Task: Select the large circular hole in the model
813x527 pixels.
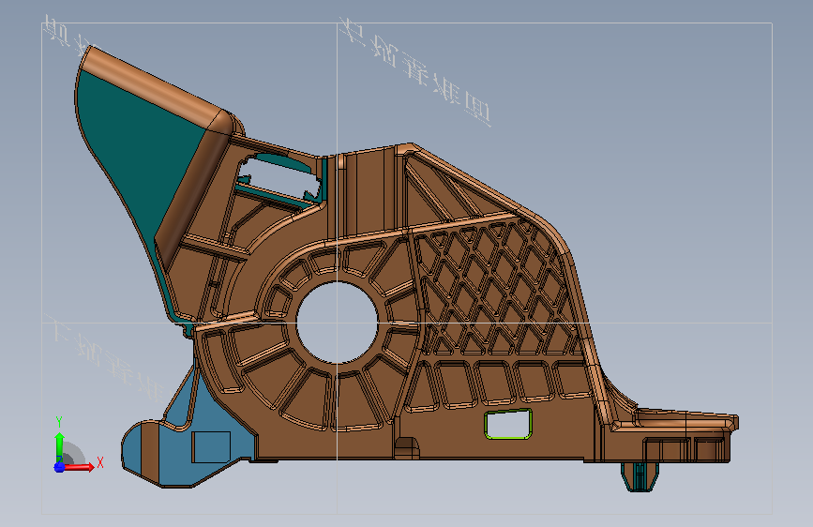Action: pyautogui.click(x=338, y=323)
